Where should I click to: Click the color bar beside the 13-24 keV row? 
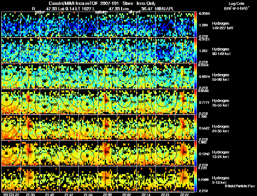195,153
